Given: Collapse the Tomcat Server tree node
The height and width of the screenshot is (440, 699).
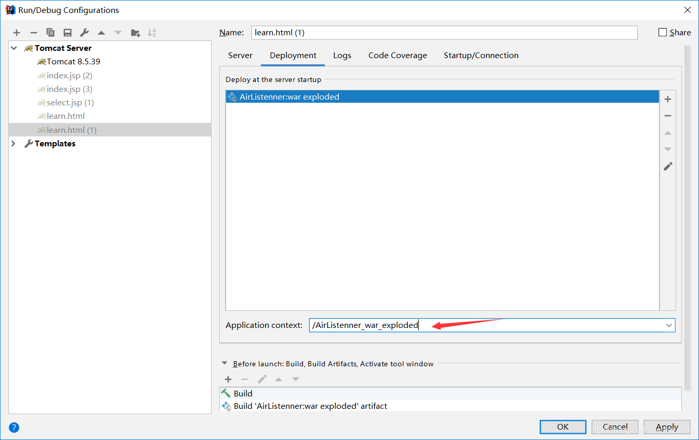Looking at the screenshot, I should point(14,48).
